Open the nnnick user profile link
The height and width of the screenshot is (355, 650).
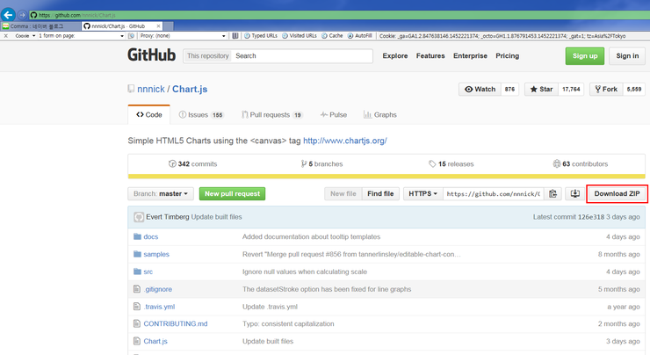click(x=151, y=89)
